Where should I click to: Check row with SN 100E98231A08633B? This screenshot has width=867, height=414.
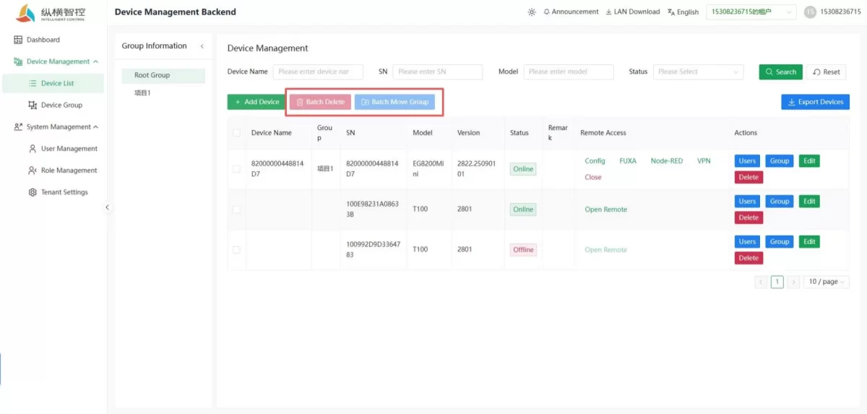[x=236, y=210]
